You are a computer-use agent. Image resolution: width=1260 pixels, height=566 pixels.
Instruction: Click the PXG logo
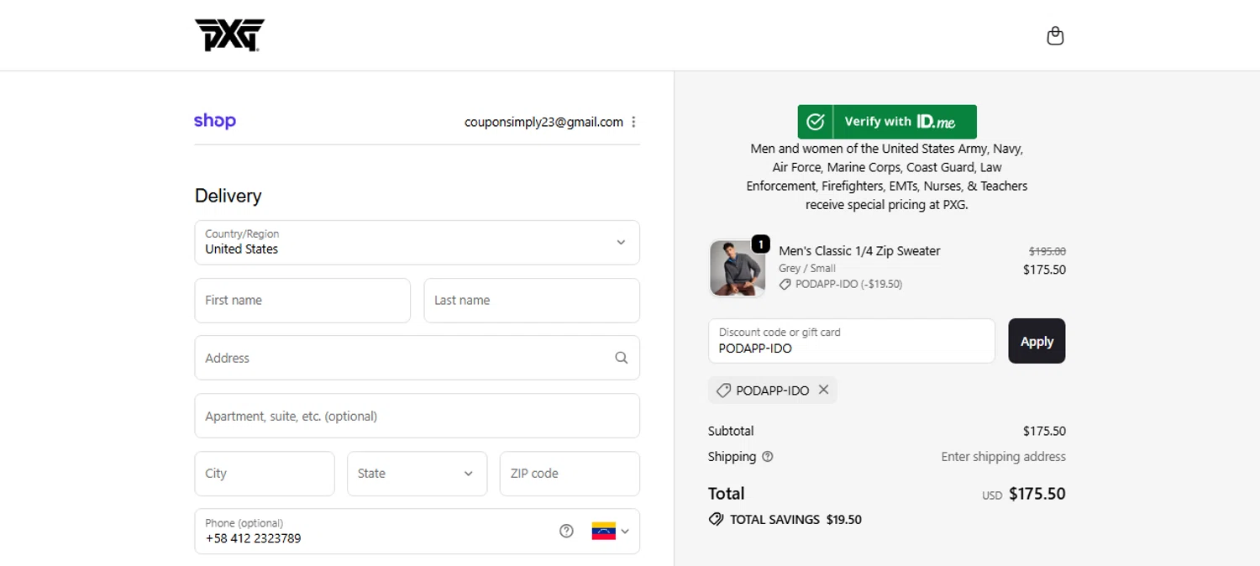point(229,35)
